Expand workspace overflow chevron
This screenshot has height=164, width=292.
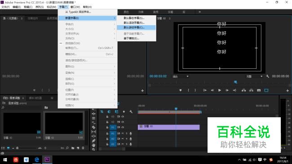pyautogui.click(x=199, y=12)
